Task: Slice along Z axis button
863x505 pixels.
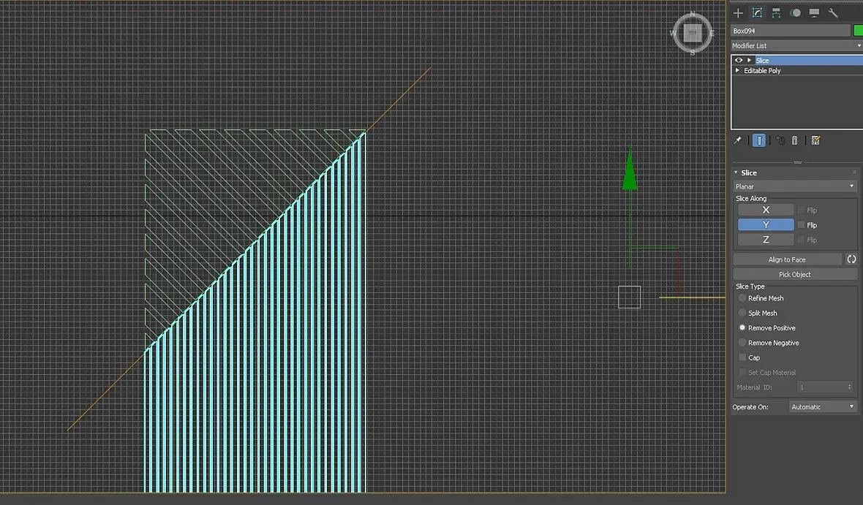Action: click(x=766, y=239)
